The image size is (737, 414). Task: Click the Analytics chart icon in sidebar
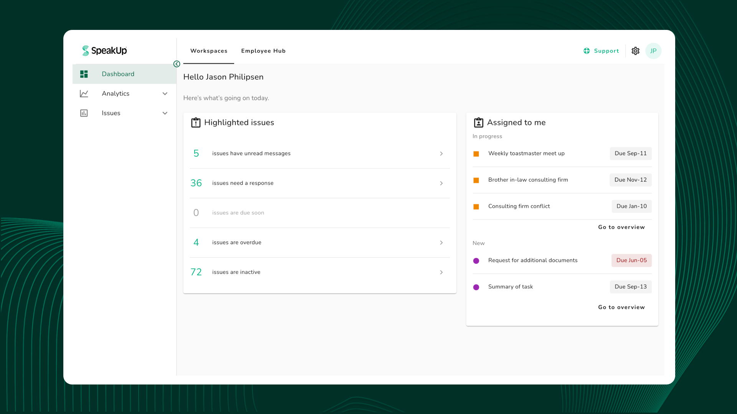click(x=84, y=94)
